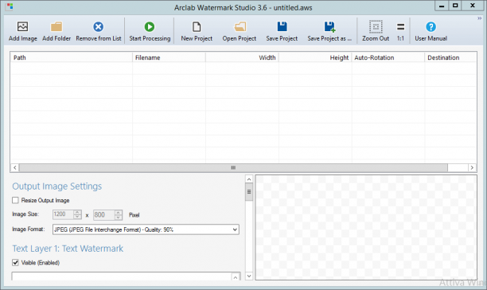The image size is (487, 290).
Task: Click the Add Image toolbar icon
Action: pyautogui.click(x=22, y=27)
